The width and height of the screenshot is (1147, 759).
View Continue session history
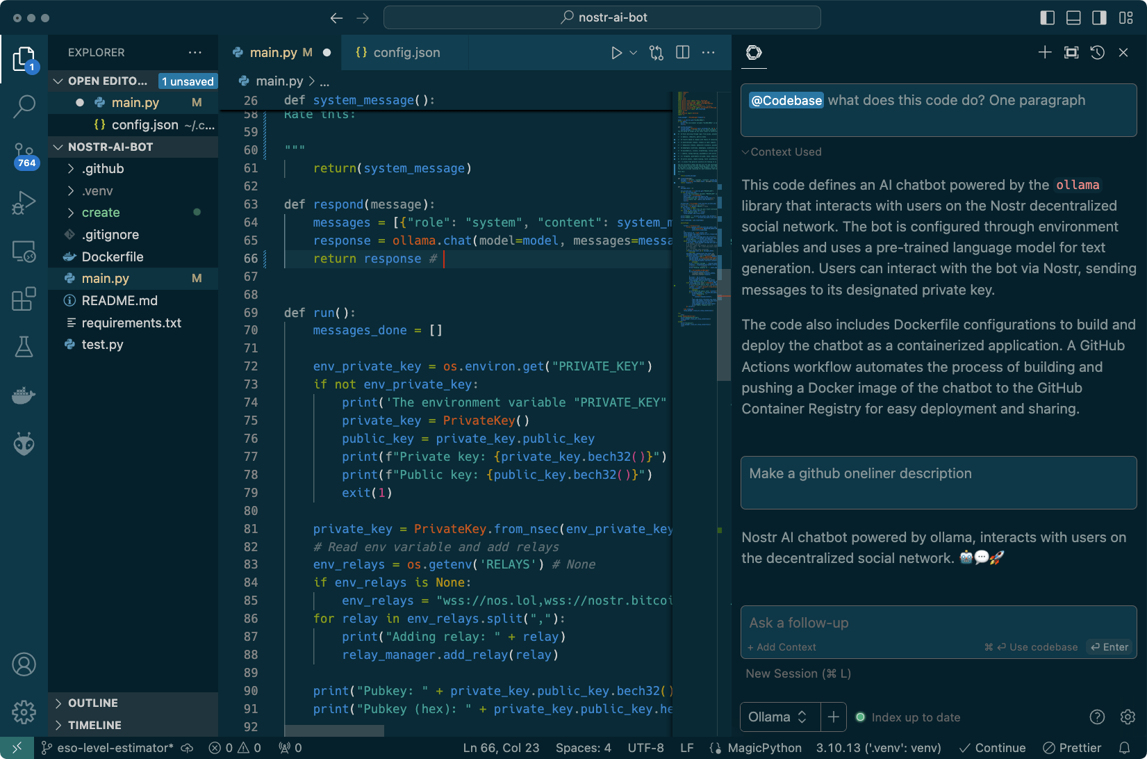(x=1098, y=53)
